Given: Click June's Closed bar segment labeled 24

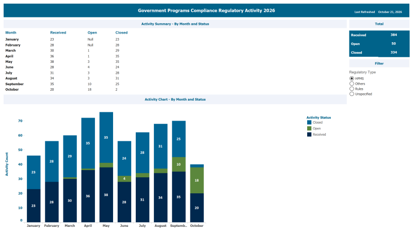Looking at the screenshot, I should coord(124,159).
